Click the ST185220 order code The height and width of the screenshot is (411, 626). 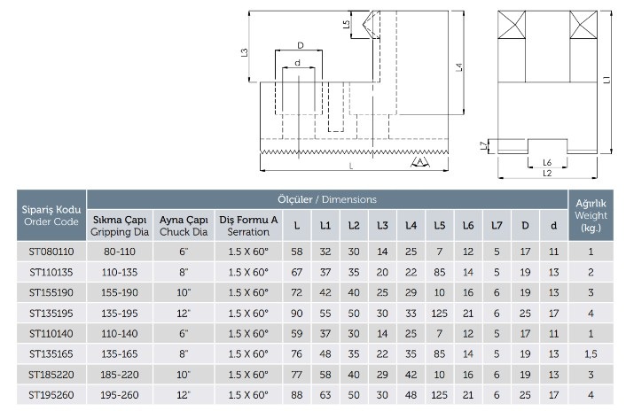pos(51,375)
